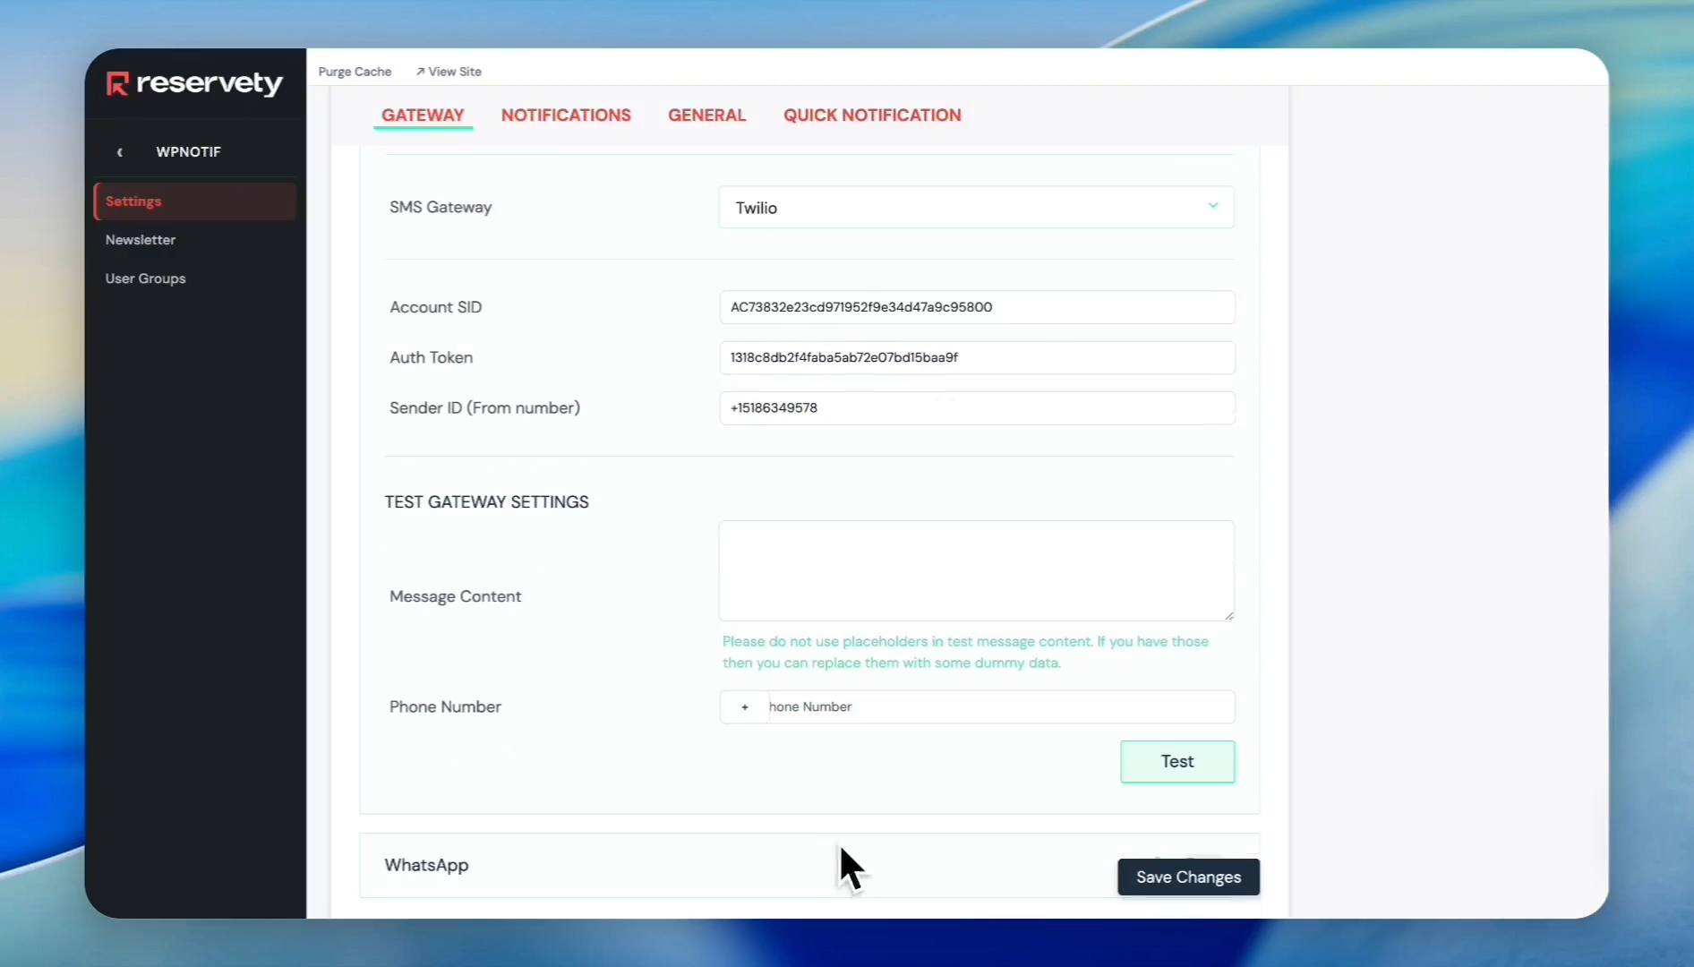
Task: Click into the Auth Token field
Action: tap(976, 357)
